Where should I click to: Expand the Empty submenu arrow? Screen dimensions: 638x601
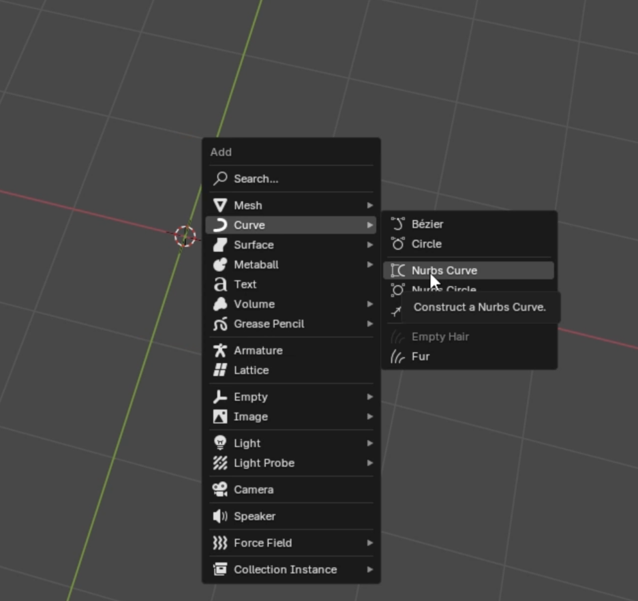370,397
